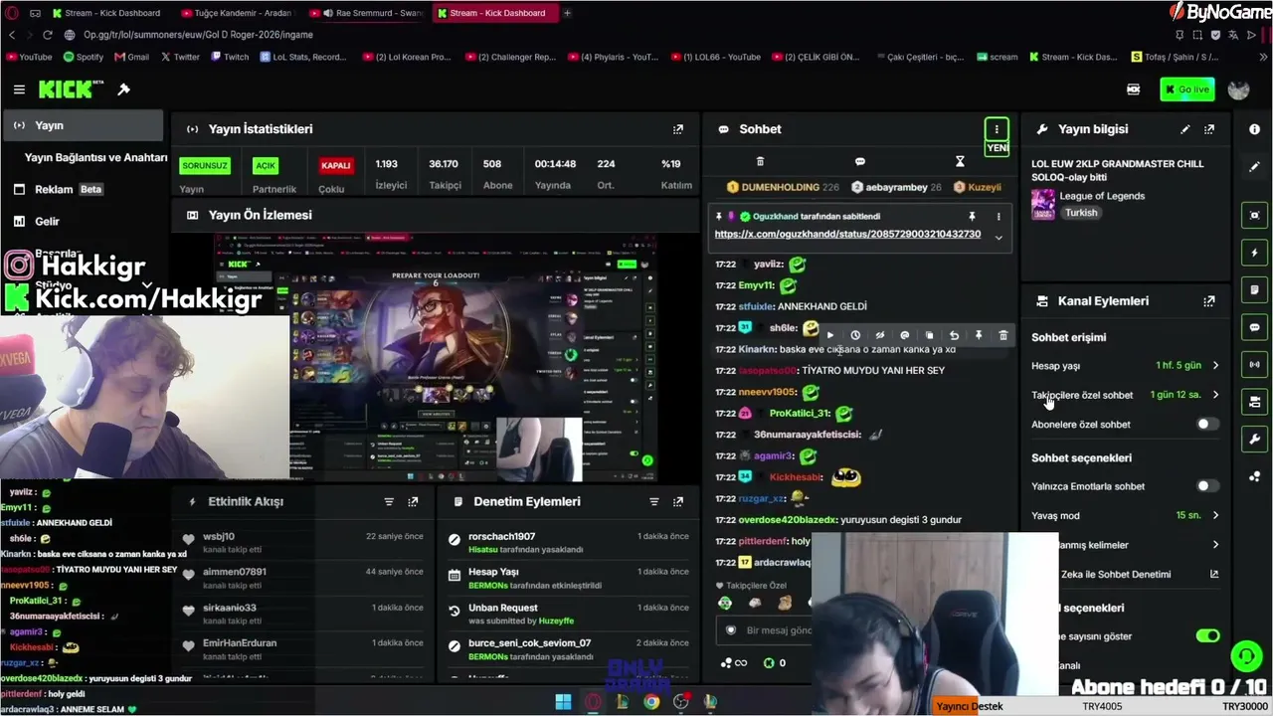The width and height of the screenshot is (1273, 716).
Task: Click the stream preview thumbnail
Action: pos(436,356)
